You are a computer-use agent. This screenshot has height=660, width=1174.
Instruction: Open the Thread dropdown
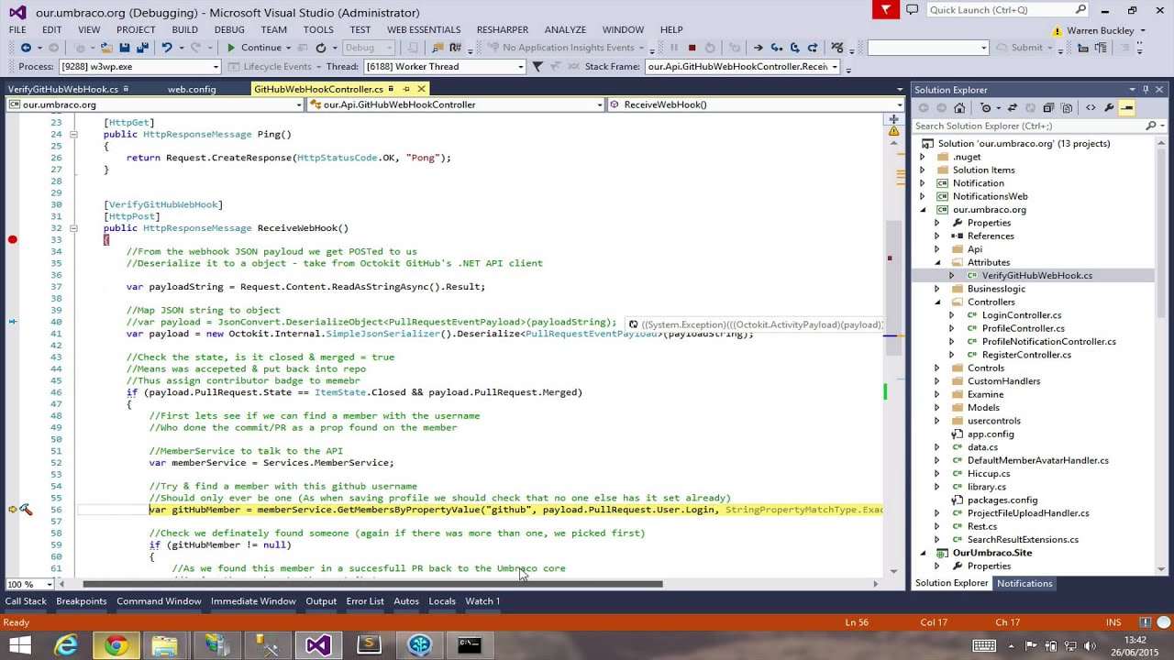pos(521,67)
